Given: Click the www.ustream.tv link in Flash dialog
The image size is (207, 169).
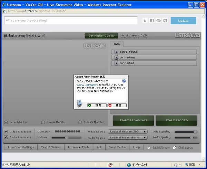Looking at the screenshot, I should click(x=87, y=85).
